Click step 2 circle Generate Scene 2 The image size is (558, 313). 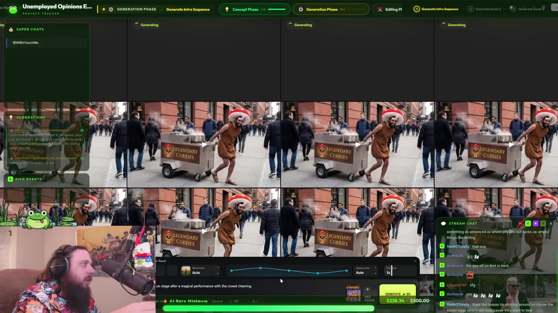coord(470,9)
